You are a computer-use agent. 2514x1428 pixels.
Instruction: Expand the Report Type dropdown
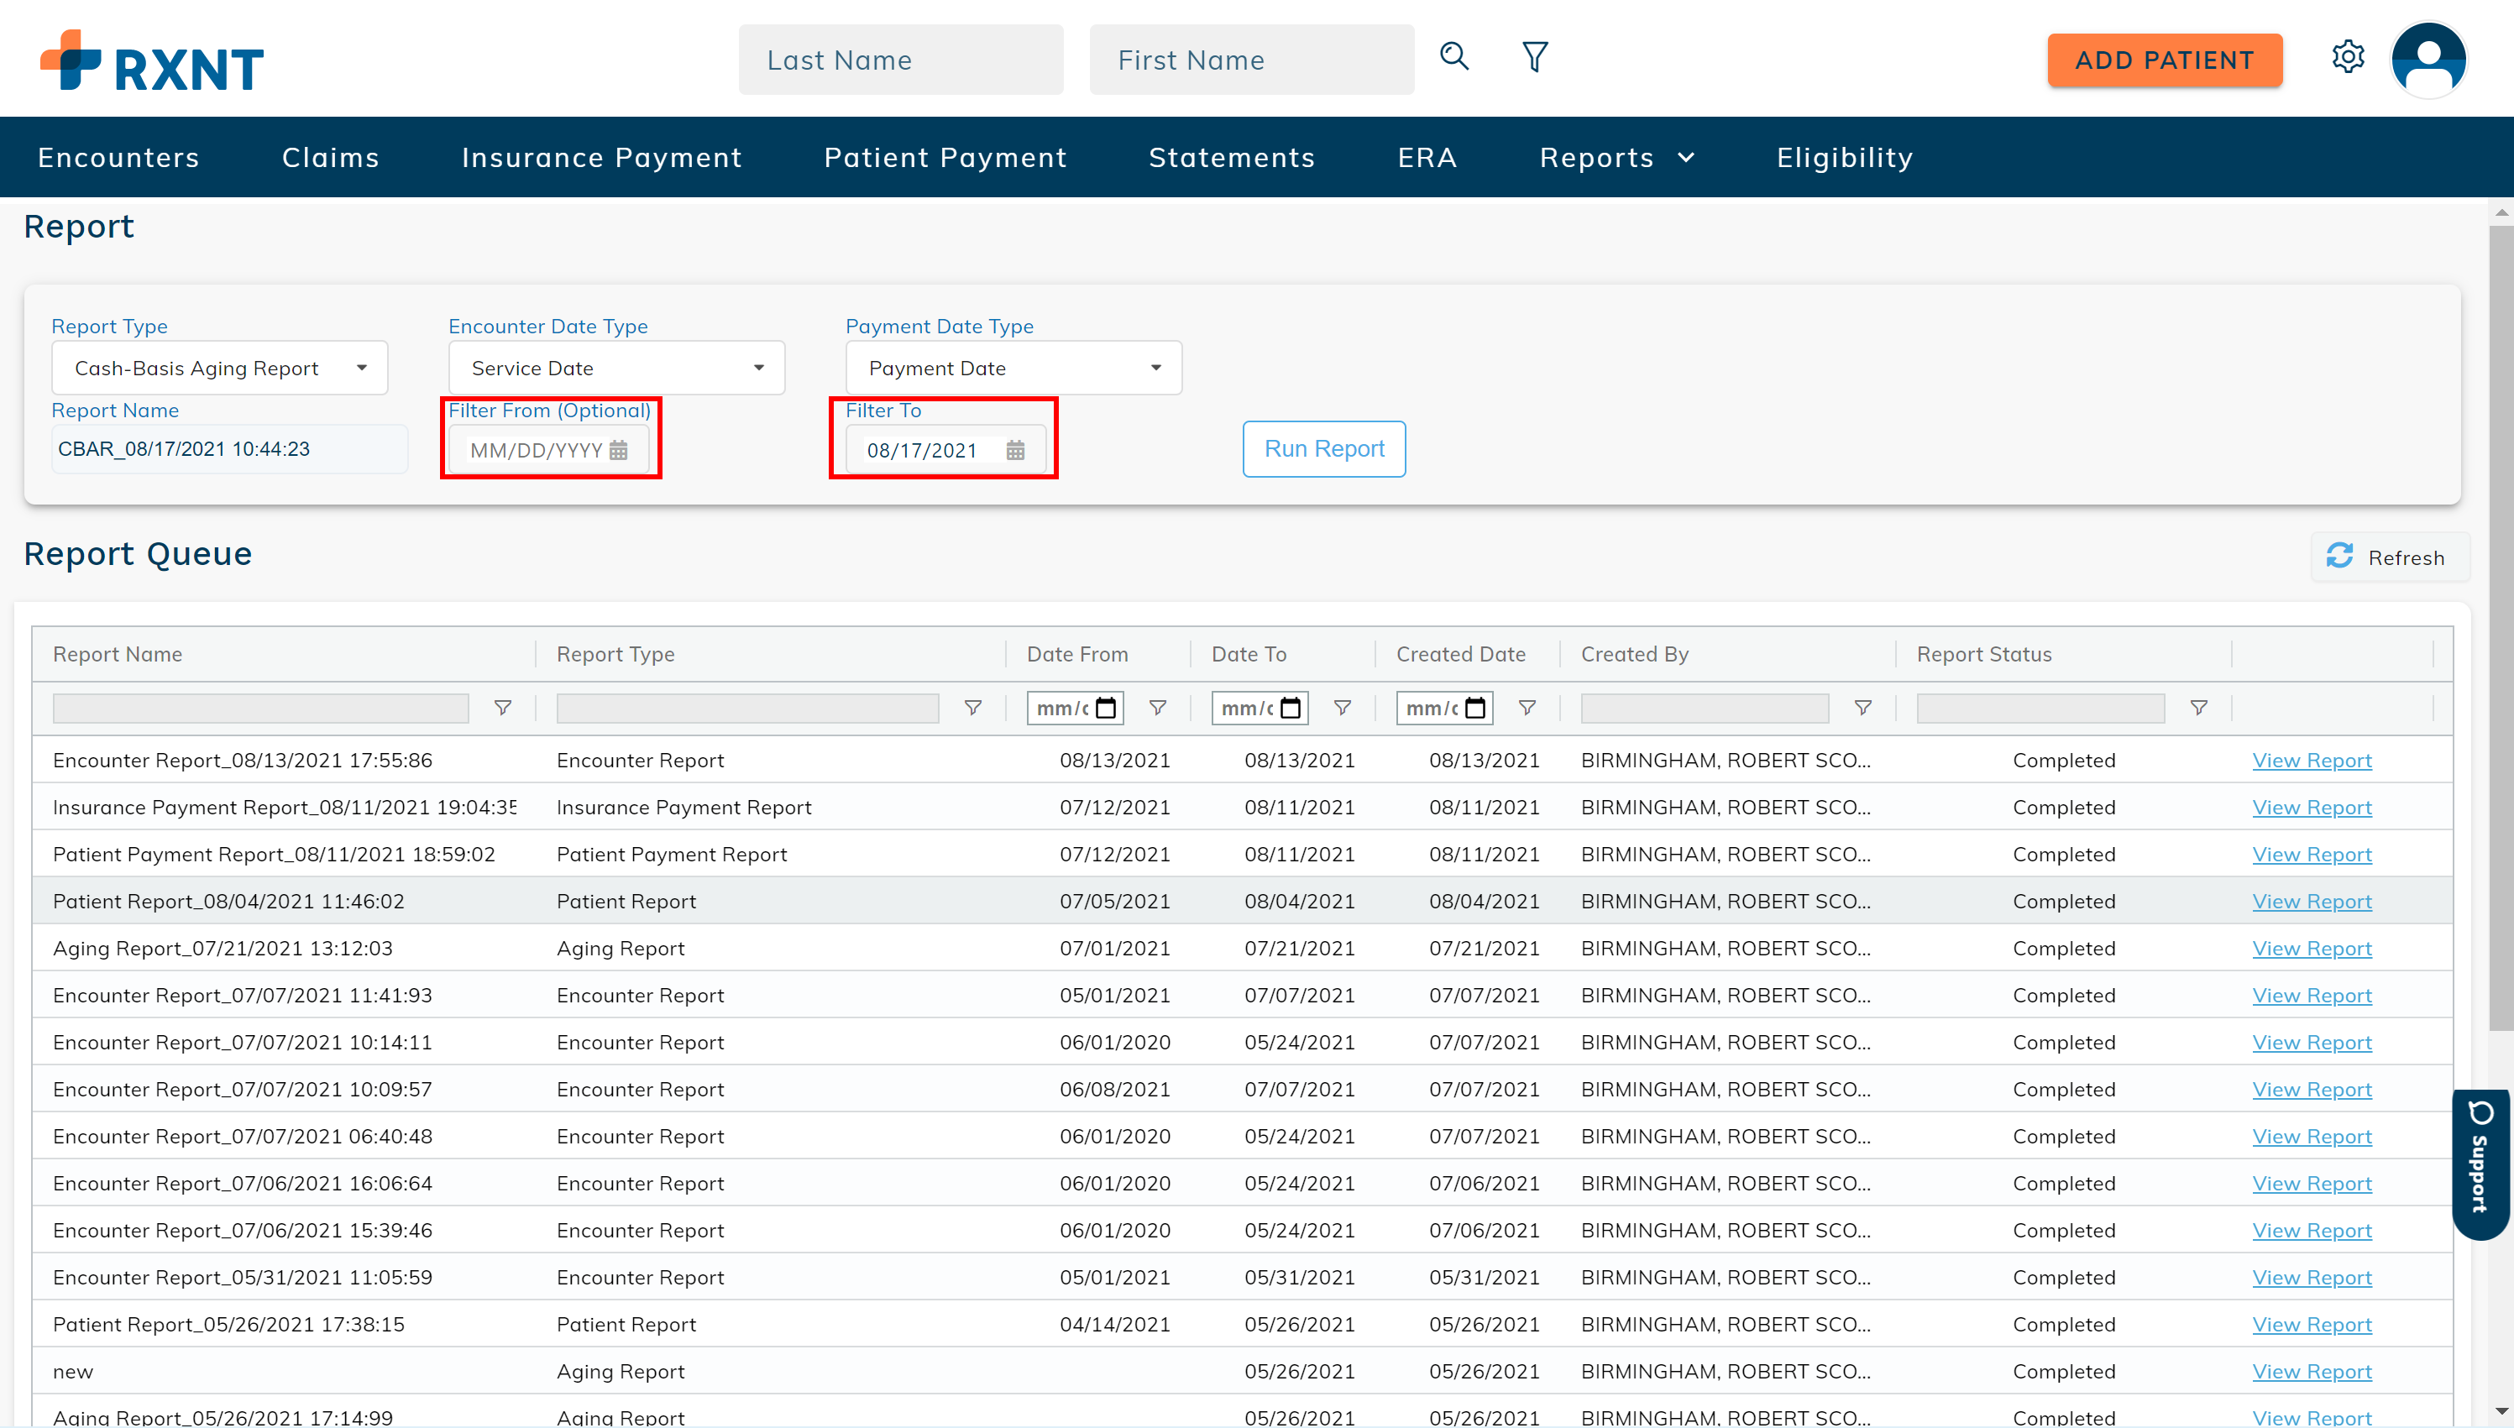[361, 368]
